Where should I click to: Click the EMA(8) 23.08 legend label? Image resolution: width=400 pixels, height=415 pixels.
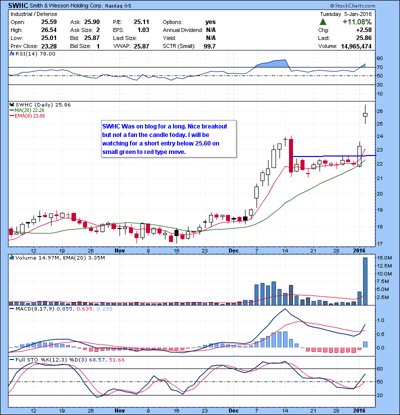pyautogui.click(x=29, y=116)
